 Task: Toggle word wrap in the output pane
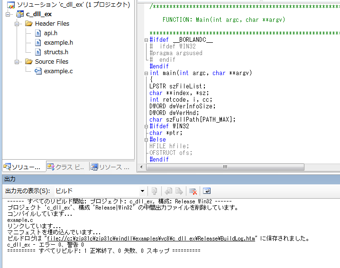(207, 191)
